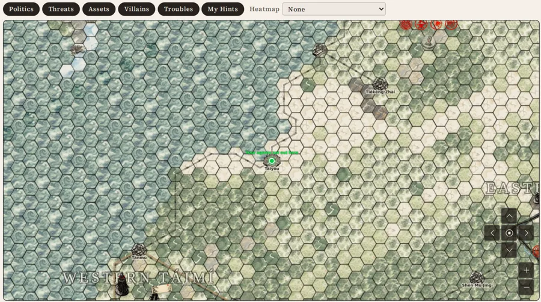This screenshot has width=541, height=302.
Task: Select the Taiyou settlement green marker
Action: [272, 161]
